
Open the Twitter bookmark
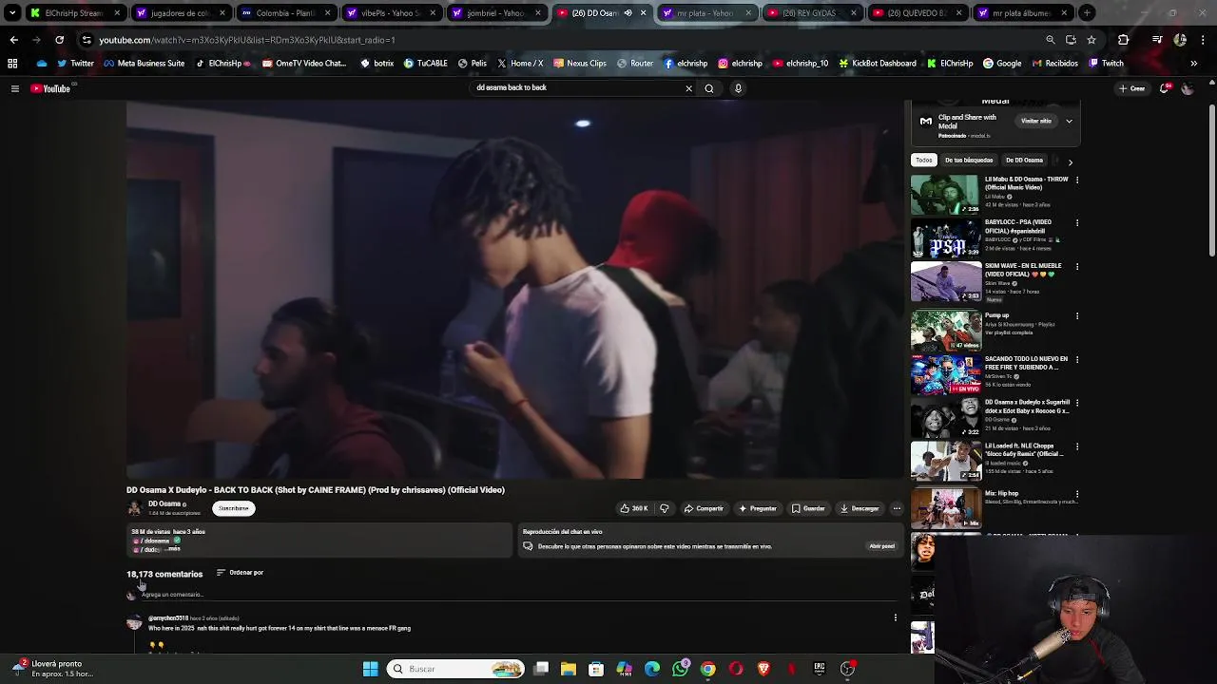tap(75, 64)
